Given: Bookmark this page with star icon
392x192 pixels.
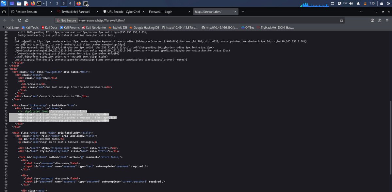Looking at the screenshot, I should (341, 20).
